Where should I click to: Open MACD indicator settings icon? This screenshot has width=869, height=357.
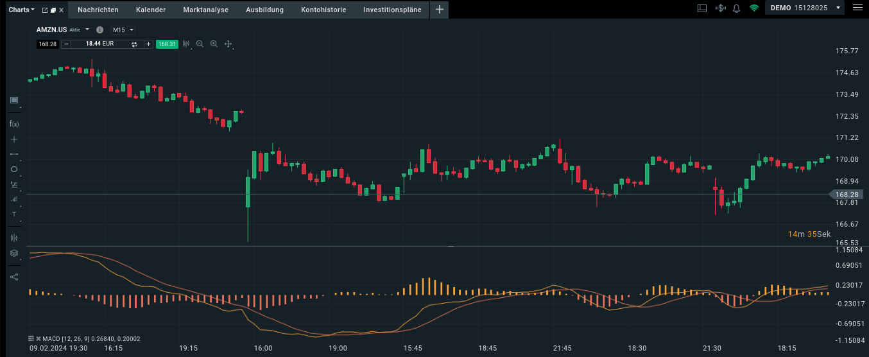click(x=31, y=338)
